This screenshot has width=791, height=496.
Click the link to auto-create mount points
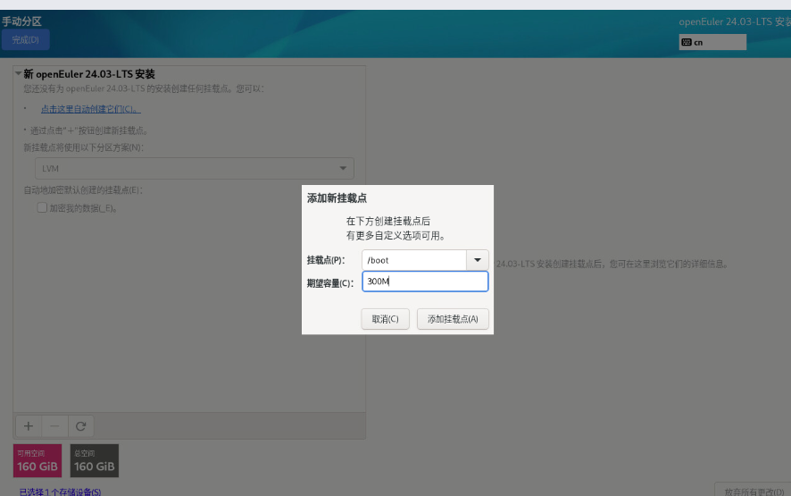click(91, 109)
